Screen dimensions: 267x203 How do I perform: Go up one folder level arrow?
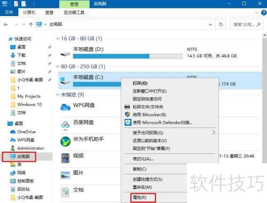pos(31,25)
